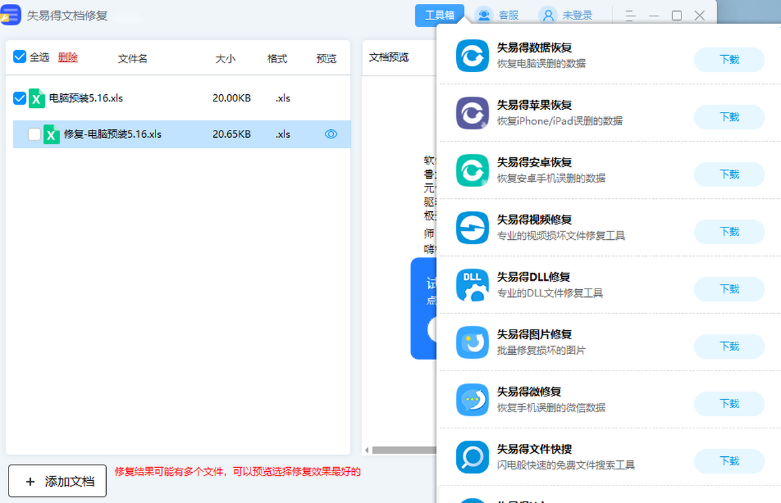Click the 失易得微修复 title text
This screenshot has height=503, width=781.
(x=529, y=392)
